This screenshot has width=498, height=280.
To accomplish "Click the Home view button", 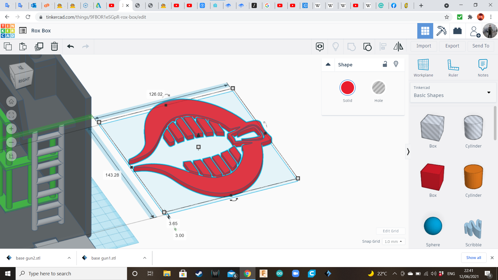I will pos(11,102).
